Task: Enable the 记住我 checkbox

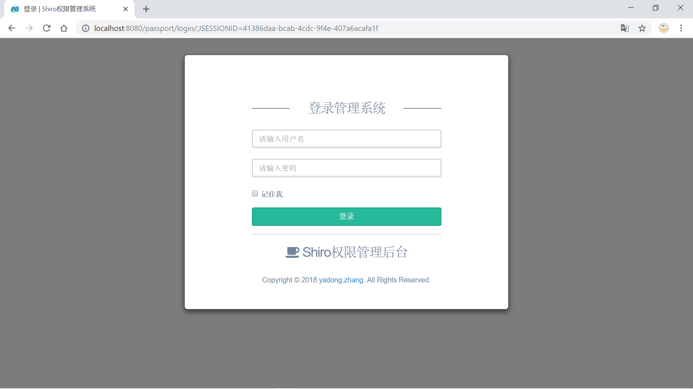Action: 255,193
